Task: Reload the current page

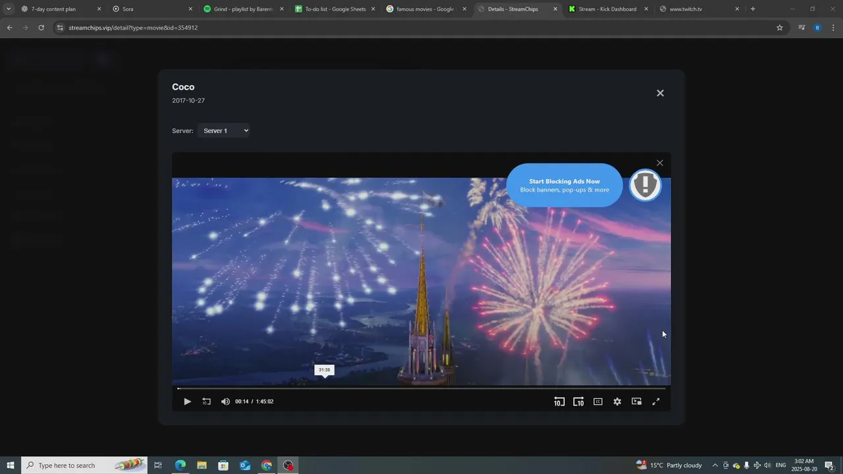Action: 41,28
